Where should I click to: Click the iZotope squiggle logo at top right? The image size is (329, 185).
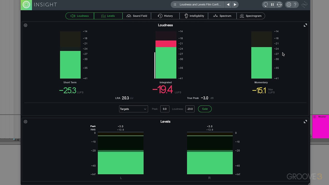304,5
